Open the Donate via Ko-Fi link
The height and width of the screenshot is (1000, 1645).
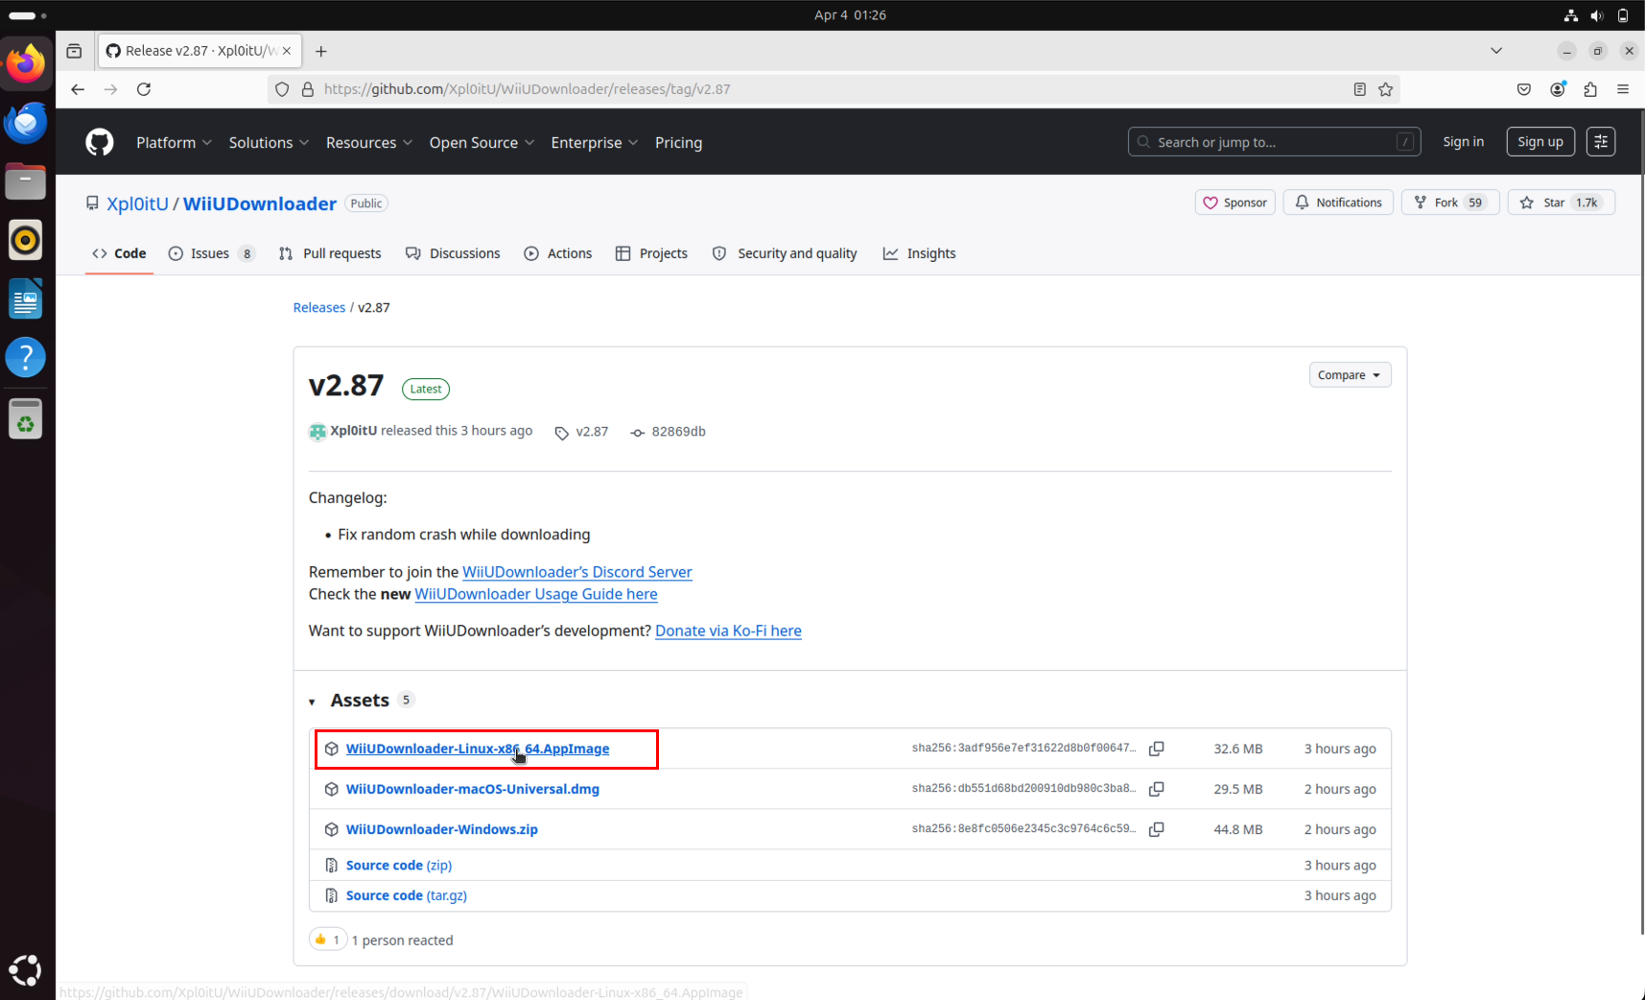(x=728, y=631)
